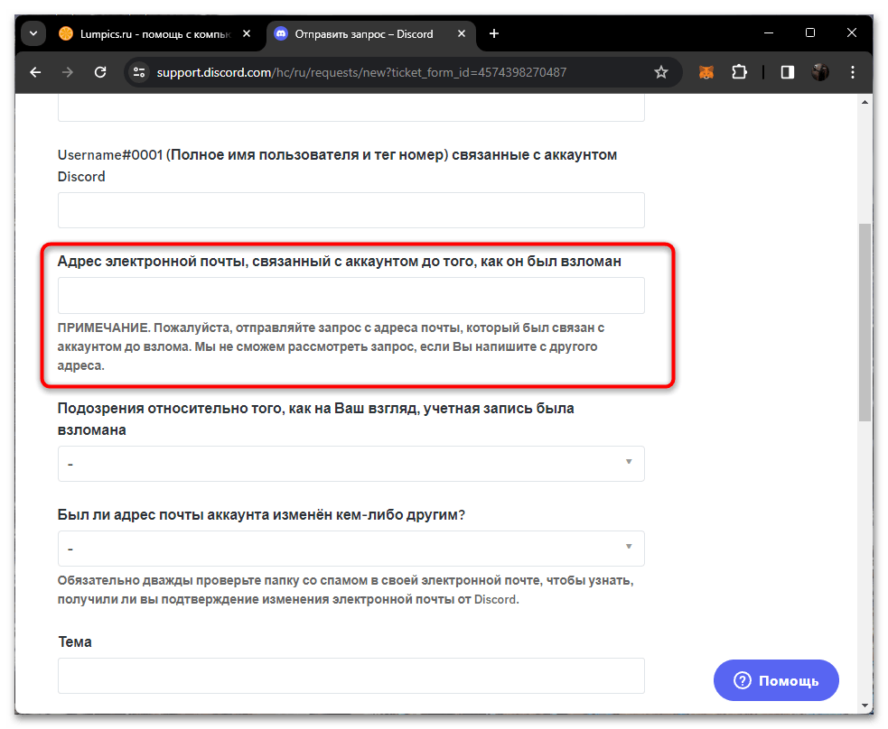Focus the Тема subject input field
This screenshot has height=729, width=888.
point(351,676)
